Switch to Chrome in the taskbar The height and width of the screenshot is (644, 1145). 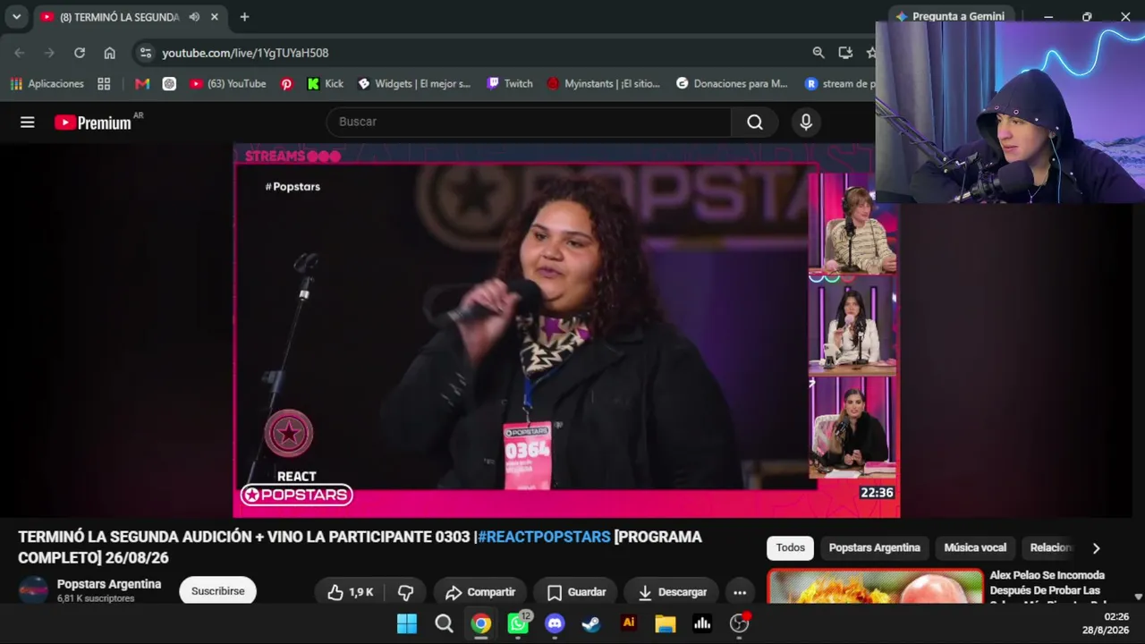pos(481,623)
